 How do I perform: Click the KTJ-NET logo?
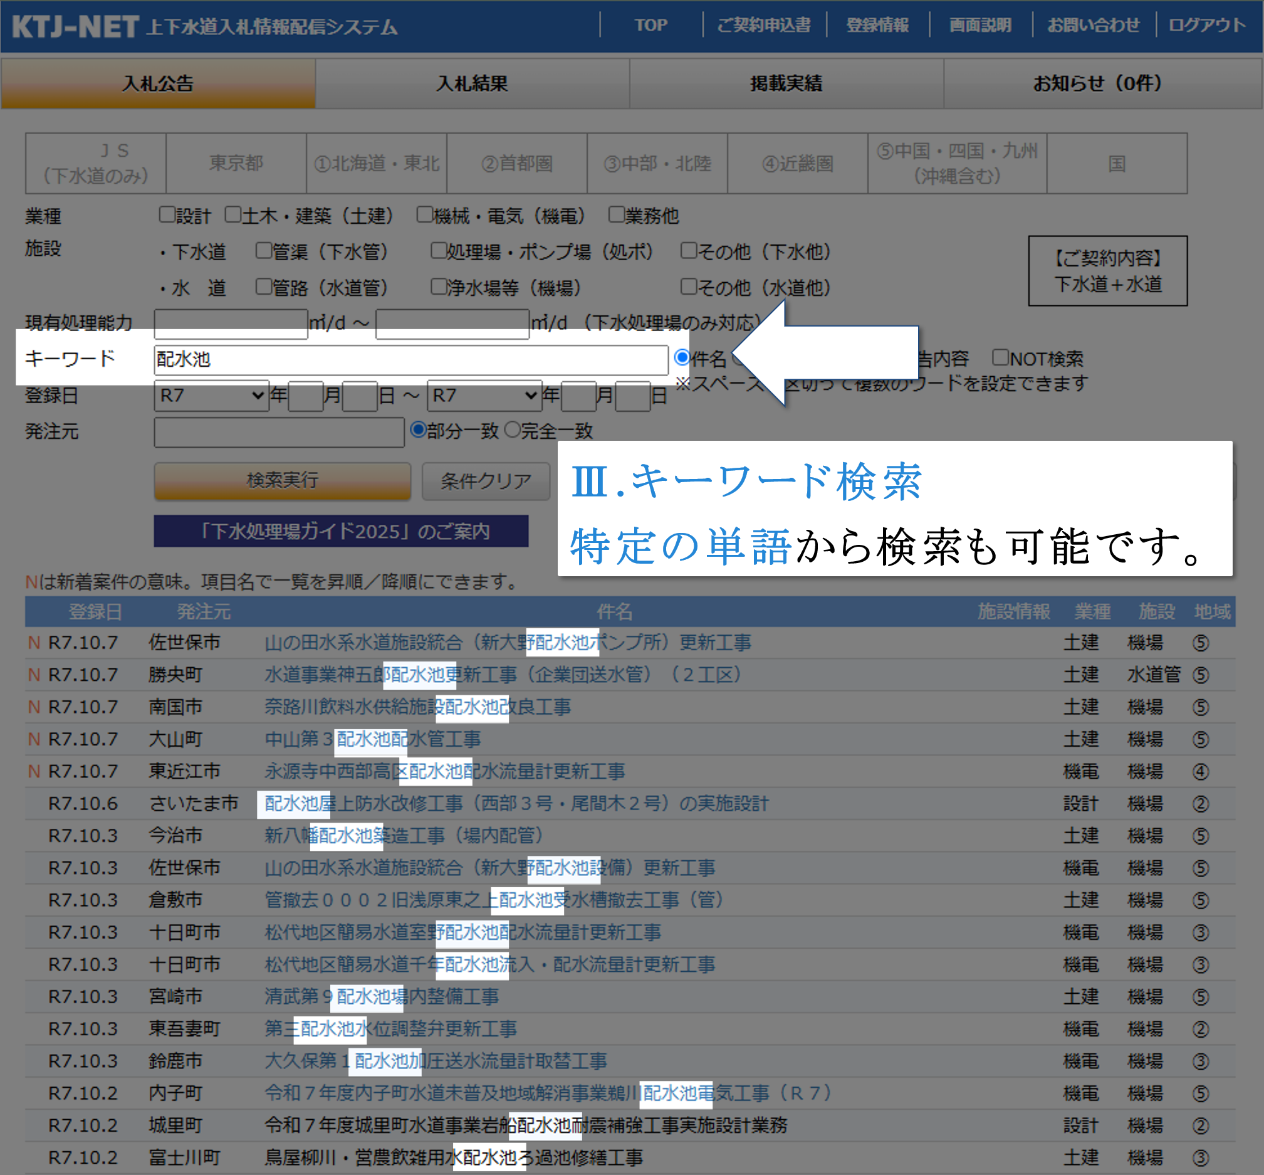(75, 27)
